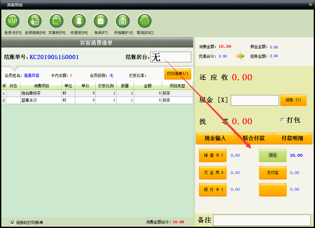Select the 微信 payment button
Image resolution: width=315 pixels, height=228 pixels.
[x=273, y=155]
